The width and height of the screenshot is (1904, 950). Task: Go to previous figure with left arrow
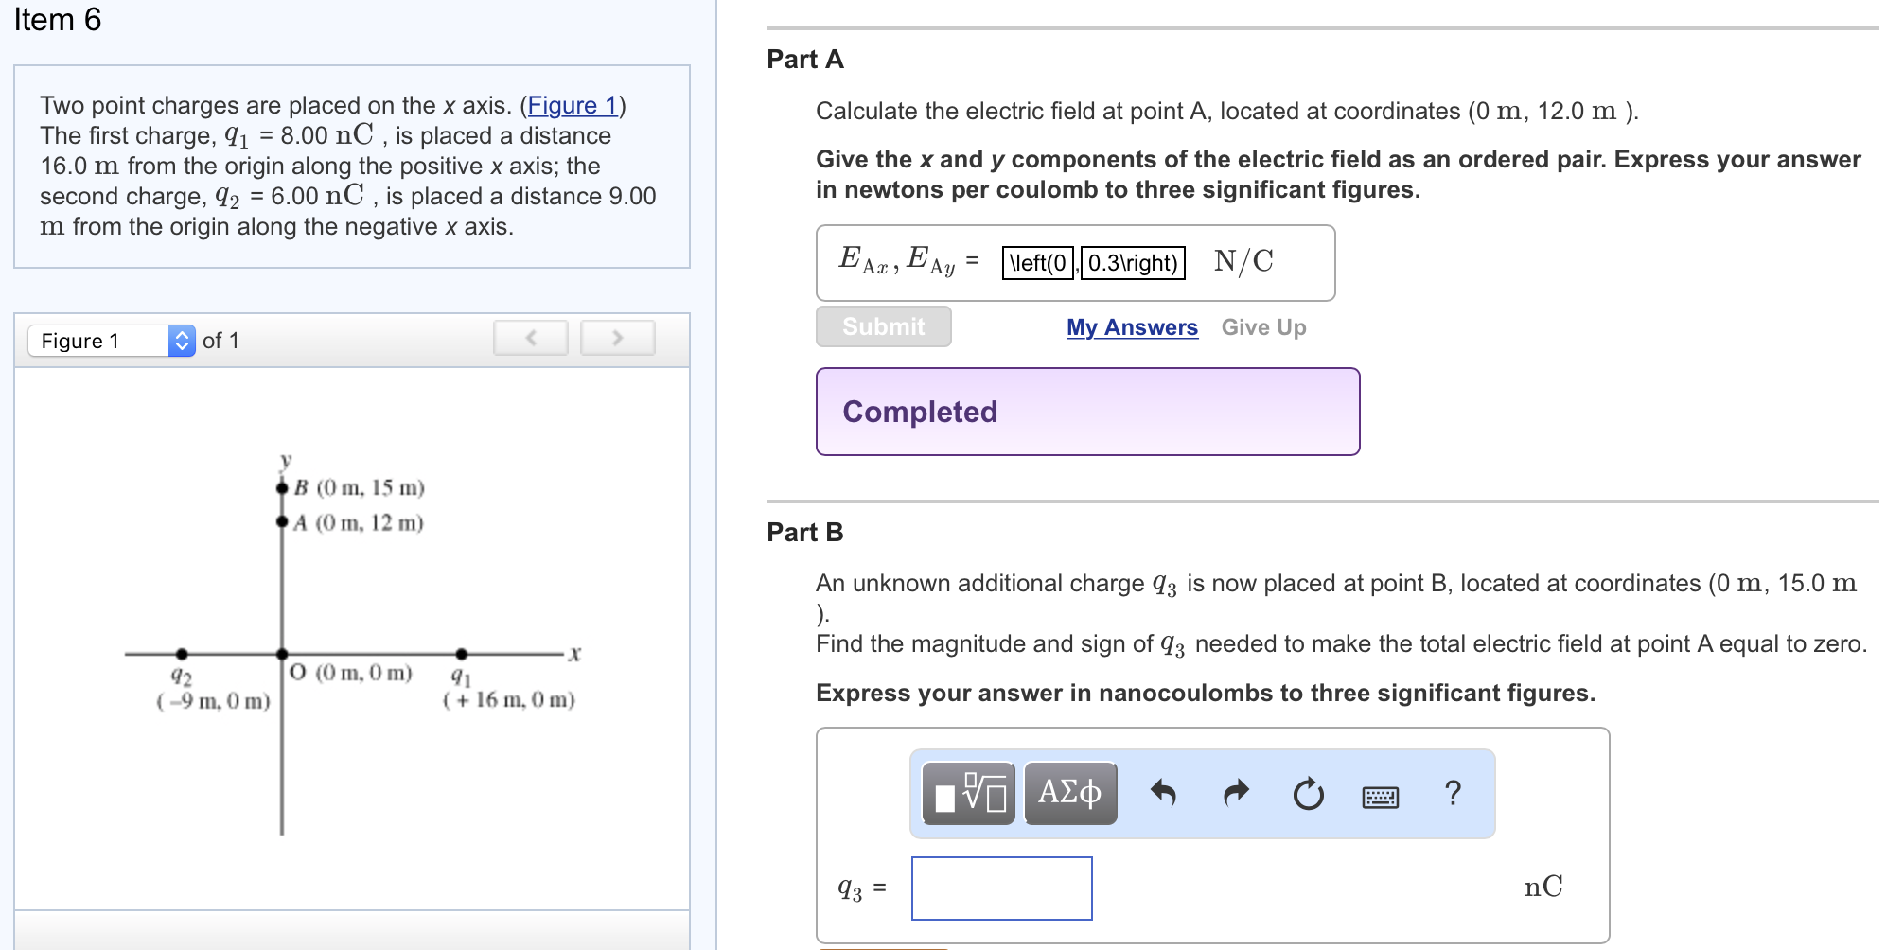(531, 337)
